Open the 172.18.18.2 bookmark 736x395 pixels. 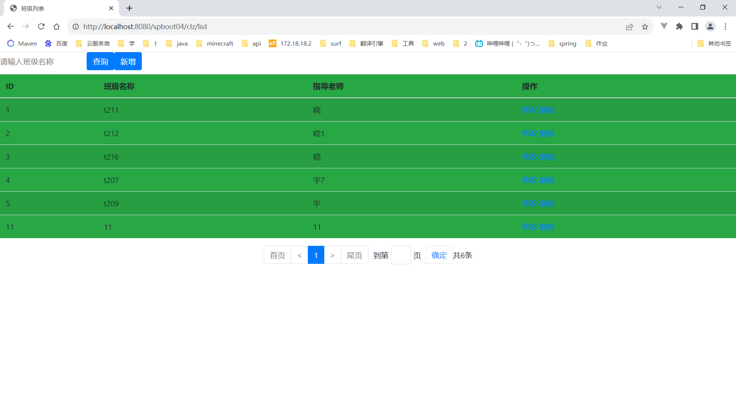click(x=290, y=43)
